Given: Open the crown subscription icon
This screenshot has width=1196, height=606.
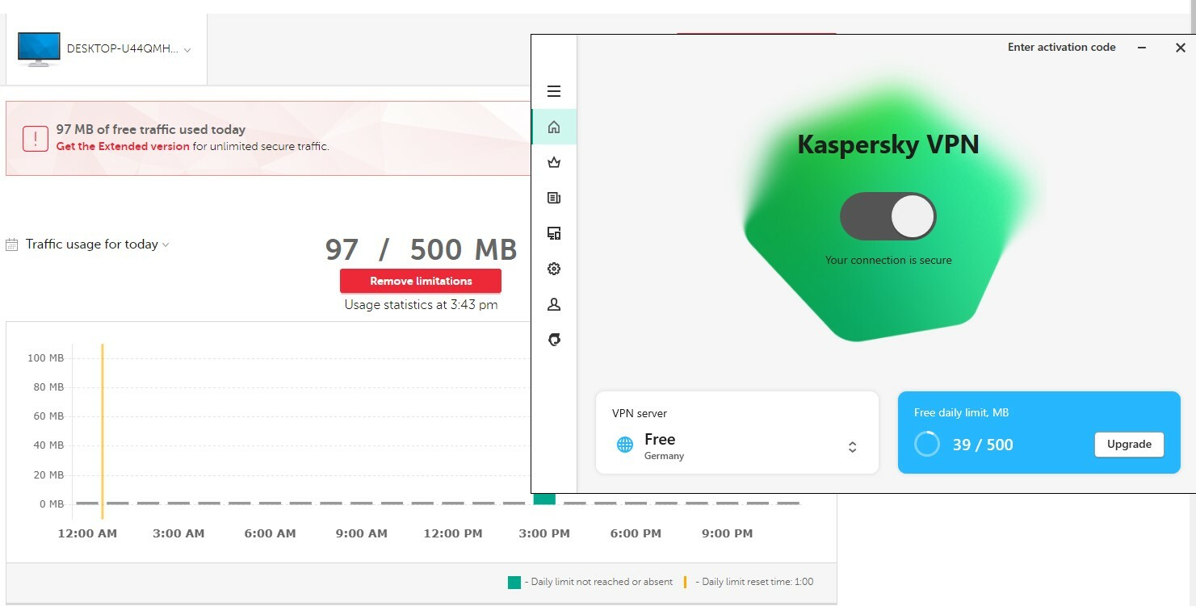Looking at the screenshot, I should [x=554, y=162].
